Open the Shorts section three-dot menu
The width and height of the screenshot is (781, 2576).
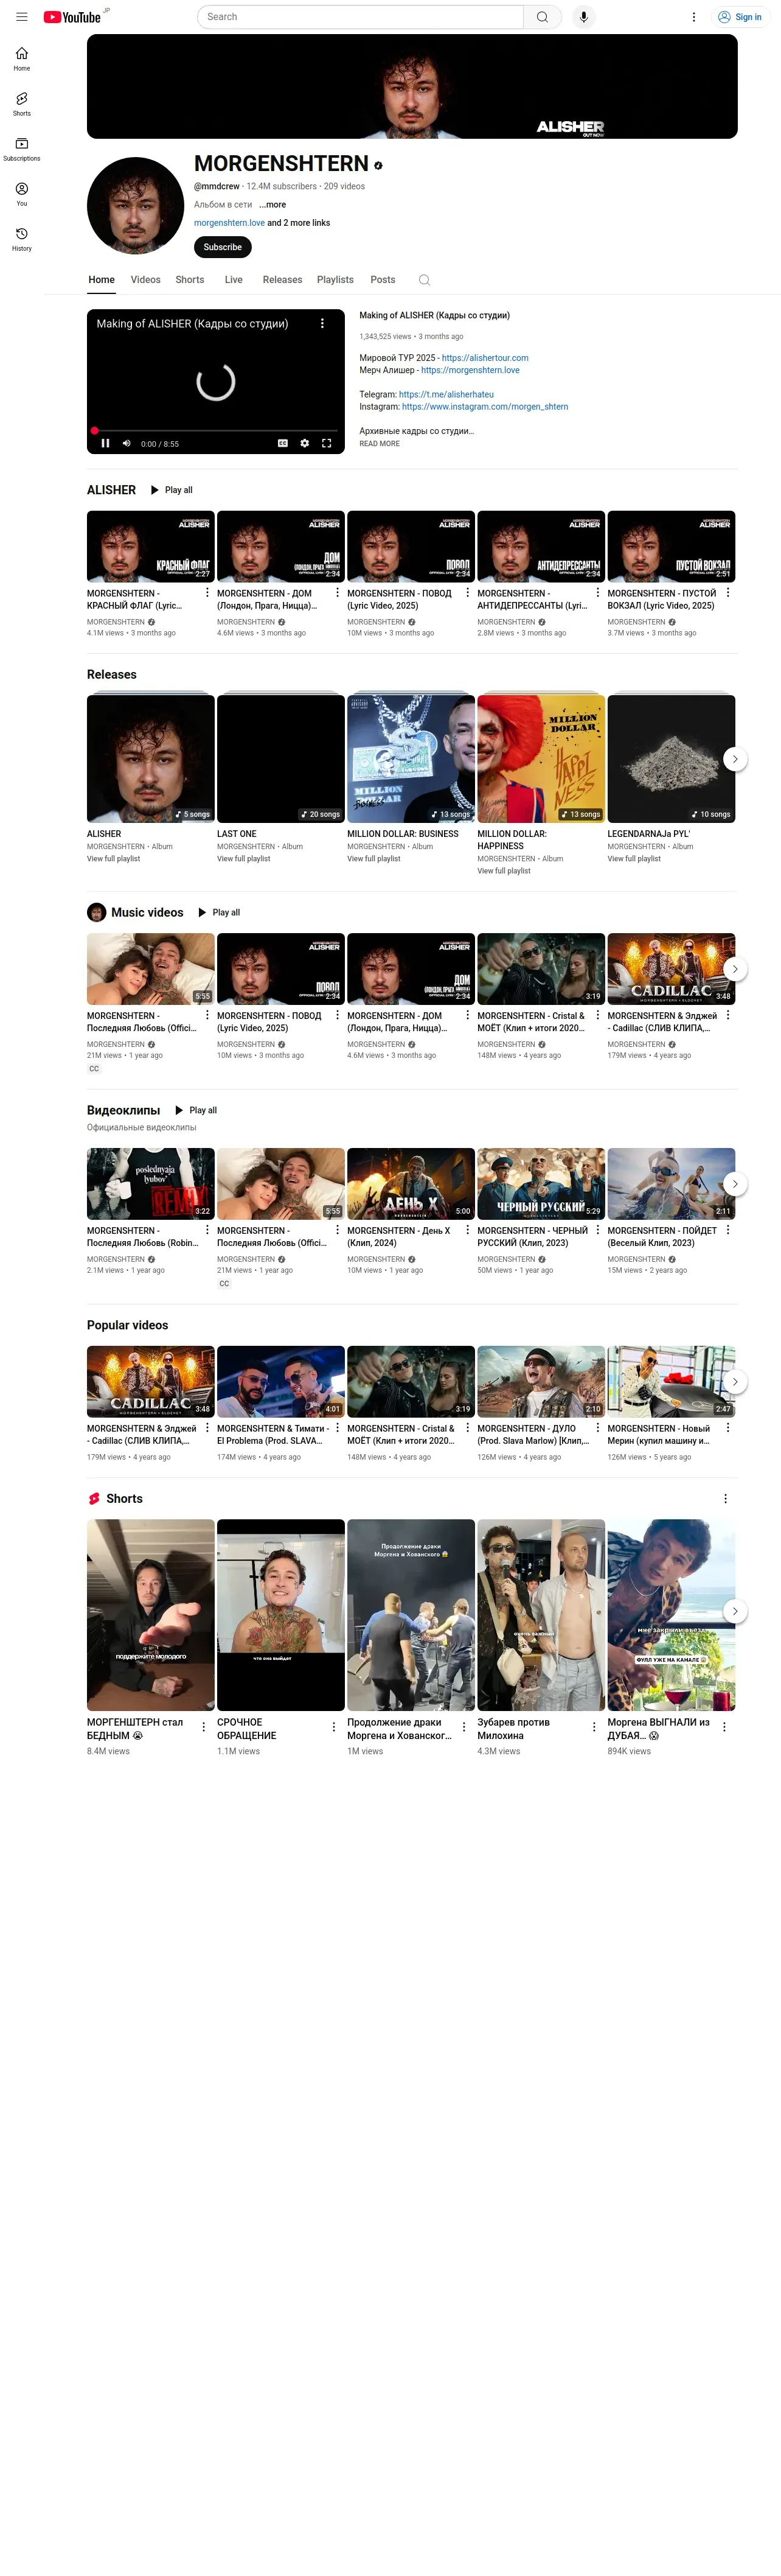726,1498
